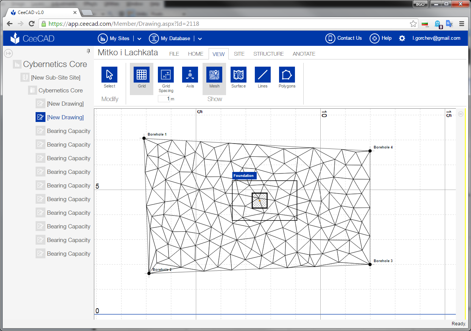The width and height of the screenshot is (471, 331).
Task: Click the My Sites button
Action: click(x=114, y=38)
